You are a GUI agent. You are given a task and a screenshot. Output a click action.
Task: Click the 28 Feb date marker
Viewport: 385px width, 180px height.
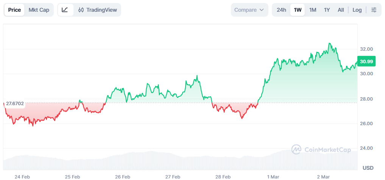tap(223, 177)
